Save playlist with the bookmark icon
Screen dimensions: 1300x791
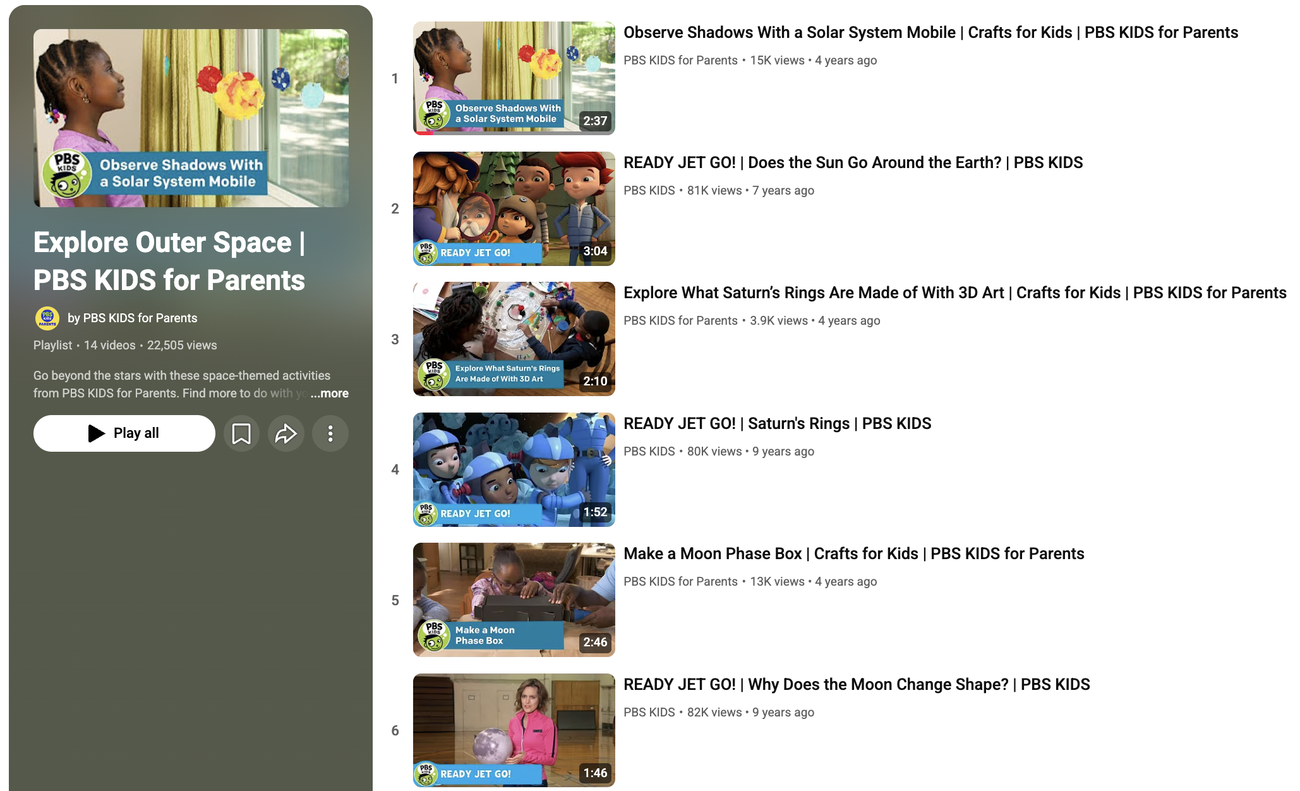coord(241,433)
